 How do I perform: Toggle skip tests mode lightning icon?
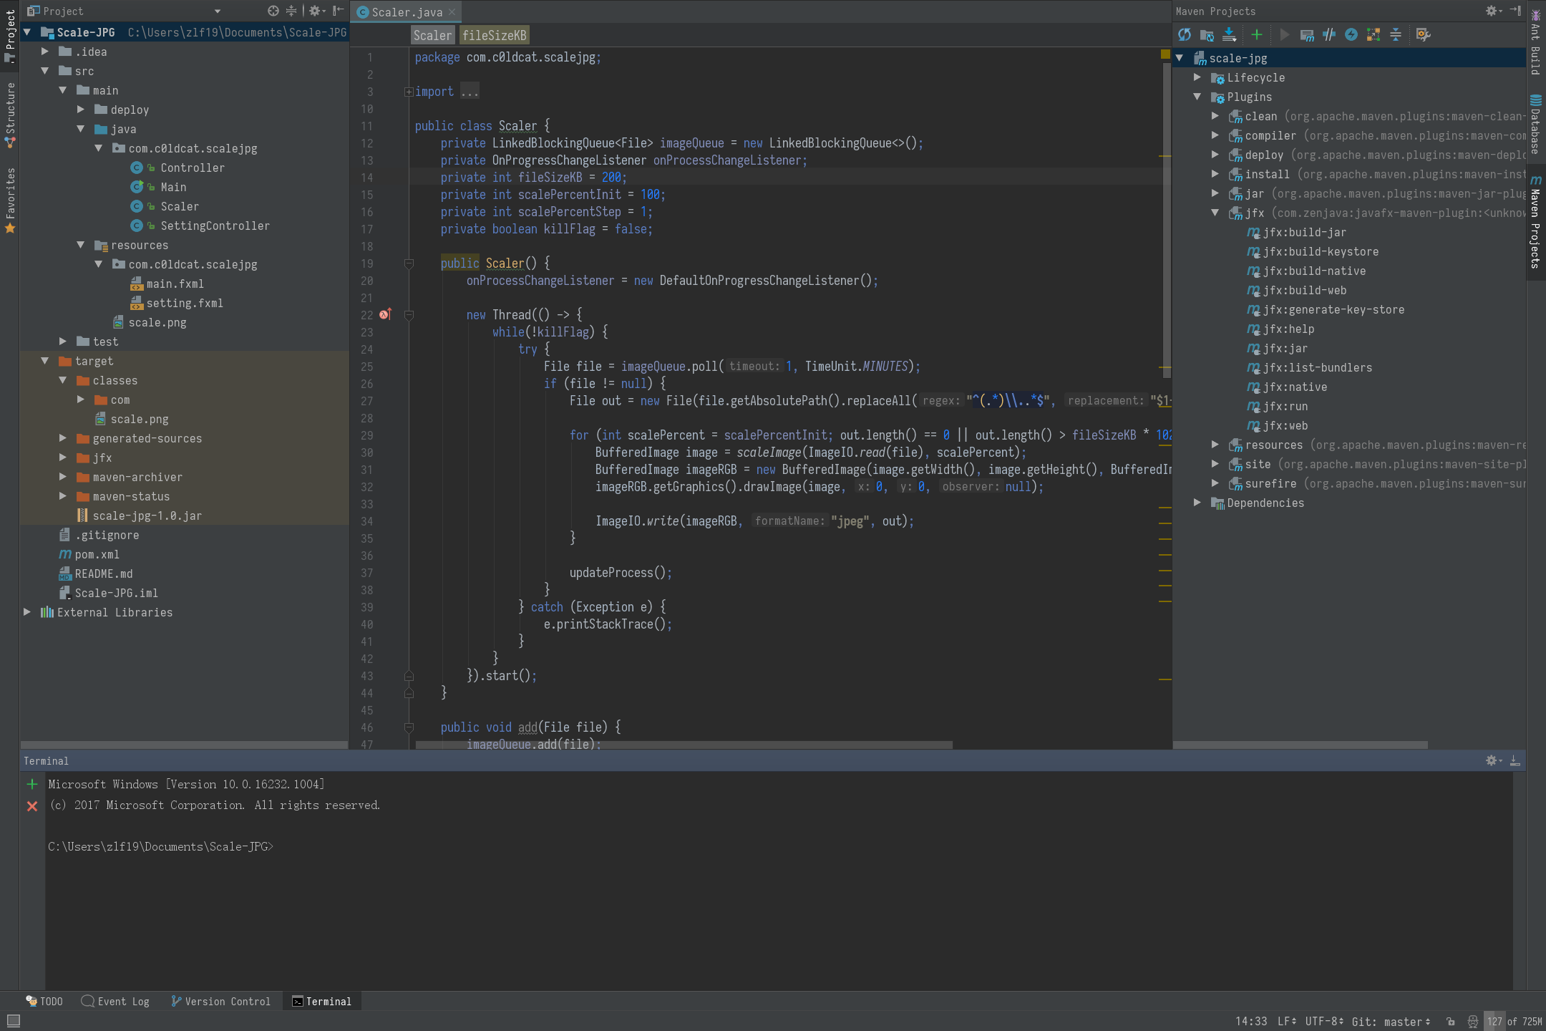[1351, 34]
